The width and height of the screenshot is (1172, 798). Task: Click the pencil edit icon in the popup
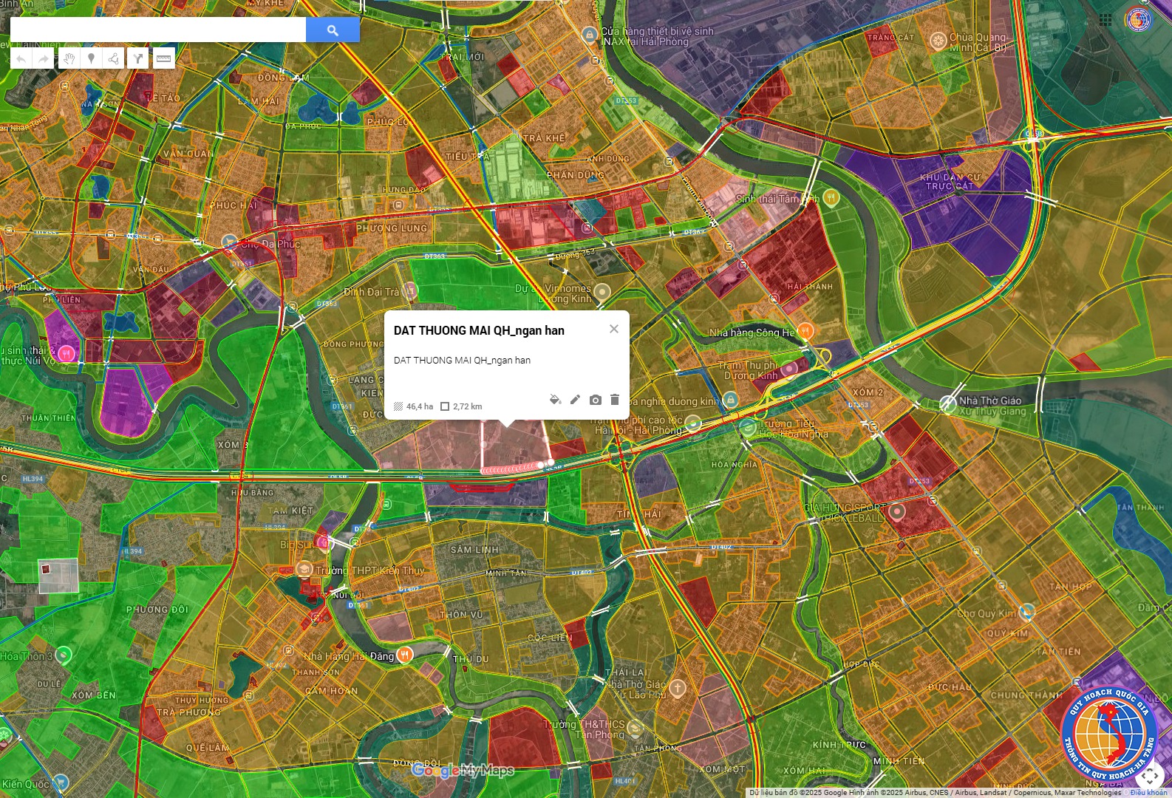tap(575, 400)
